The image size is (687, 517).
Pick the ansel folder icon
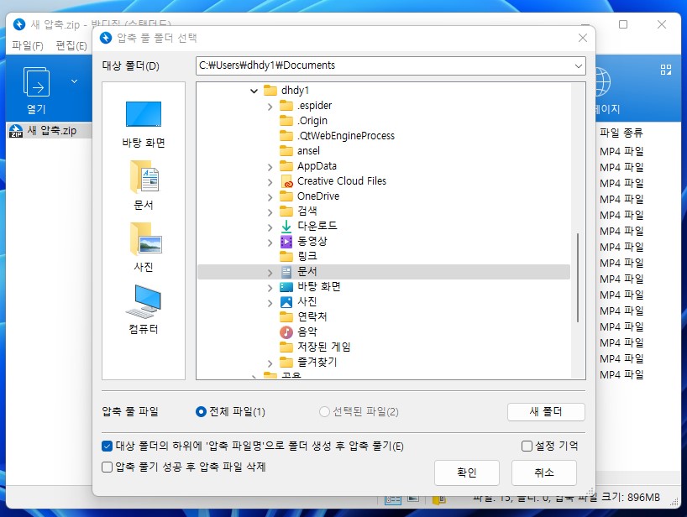tap(286, 150)
